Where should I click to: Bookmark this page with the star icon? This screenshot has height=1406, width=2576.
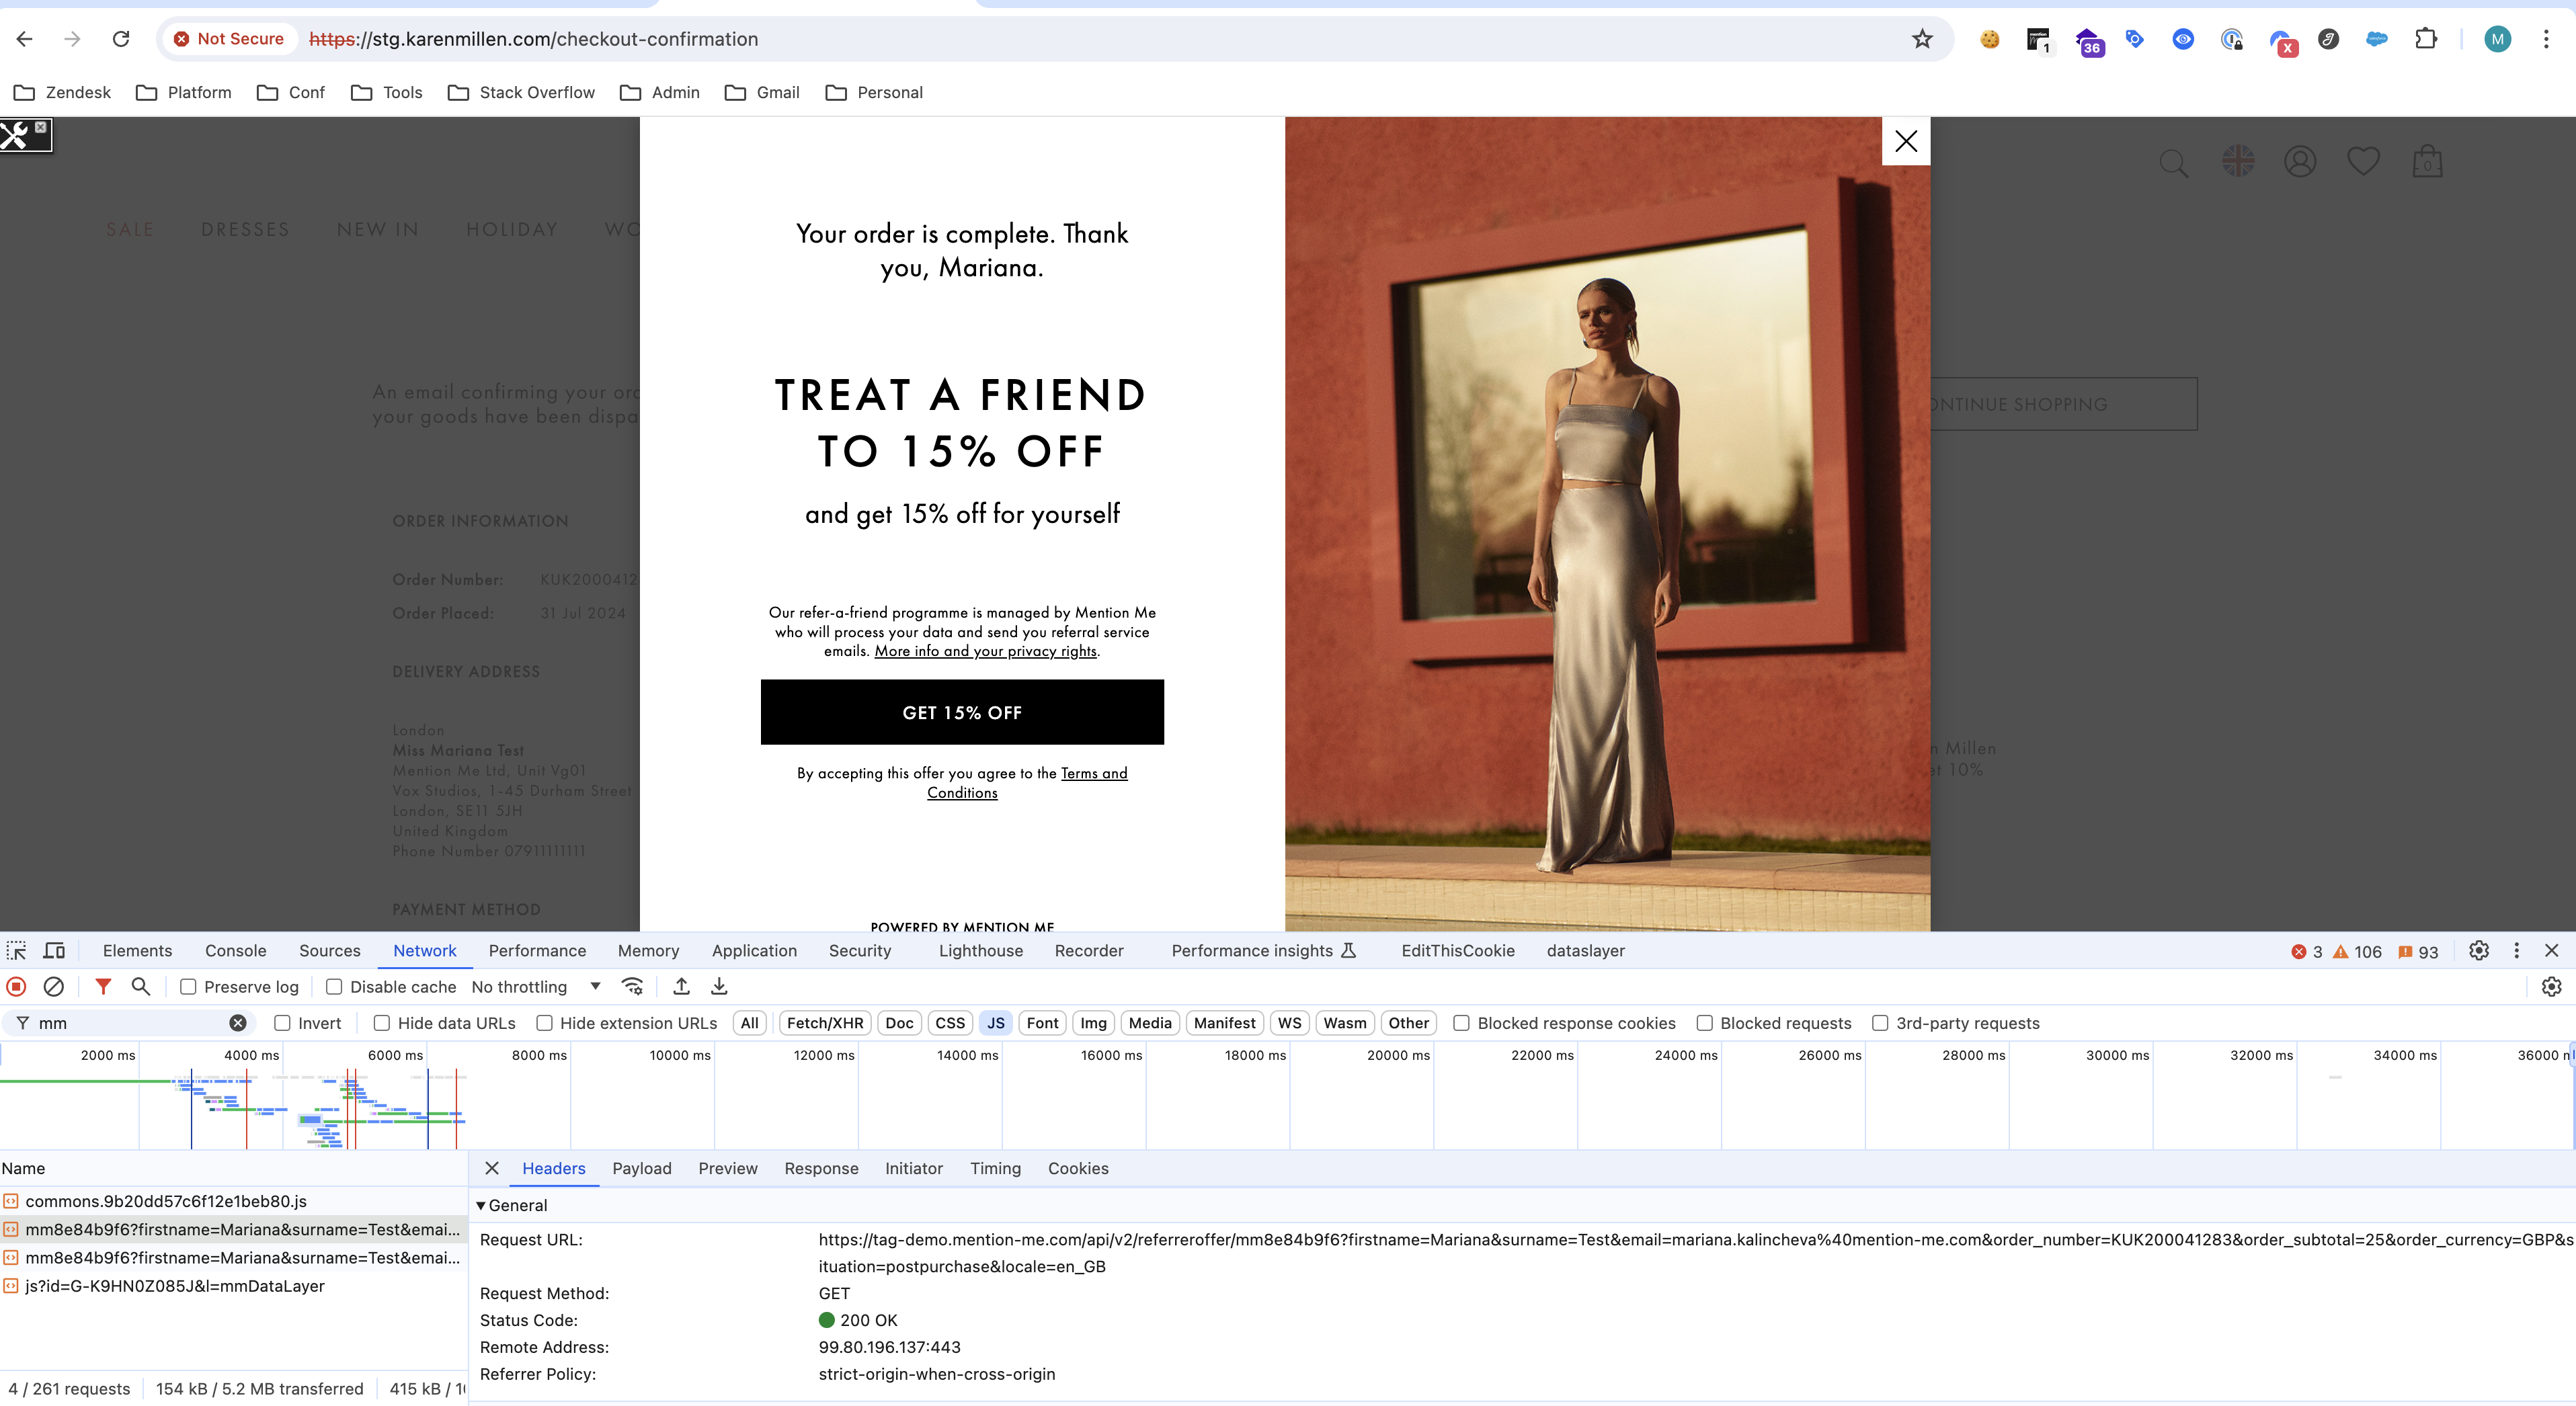1921,39
